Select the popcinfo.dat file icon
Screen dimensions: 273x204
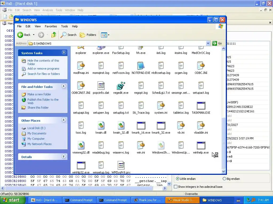(x=101, y=86)
